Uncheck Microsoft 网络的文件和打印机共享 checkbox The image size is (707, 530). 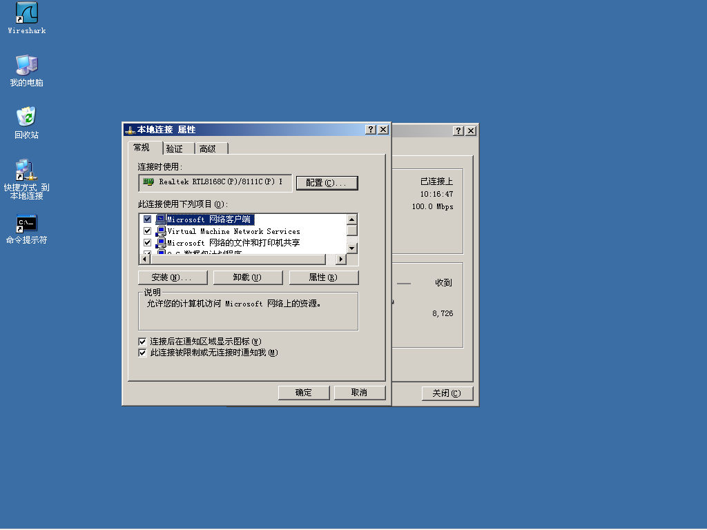pyautogui.click(x=148, y=243)
